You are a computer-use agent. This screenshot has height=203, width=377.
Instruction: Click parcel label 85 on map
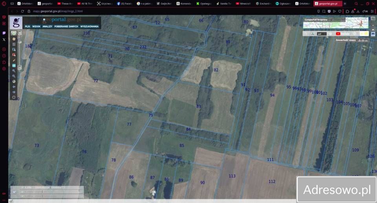(x=181, y=146)
